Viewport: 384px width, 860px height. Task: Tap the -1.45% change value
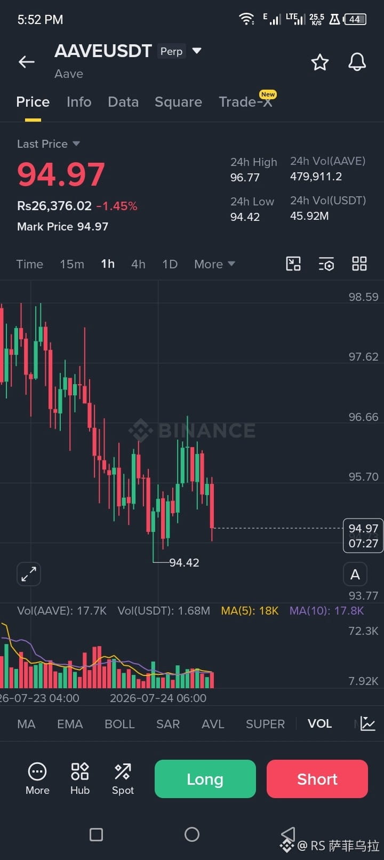[117, 206]
